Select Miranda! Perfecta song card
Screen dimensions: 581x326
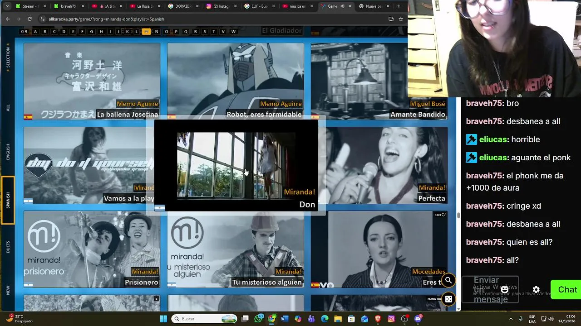point(386,165)
